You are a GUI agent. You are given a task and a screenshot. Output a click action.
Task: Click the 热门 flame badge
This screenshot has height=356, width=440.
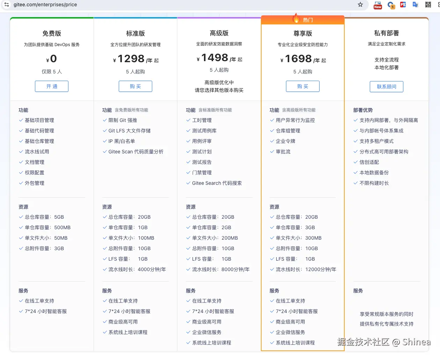tap(303, 20)
